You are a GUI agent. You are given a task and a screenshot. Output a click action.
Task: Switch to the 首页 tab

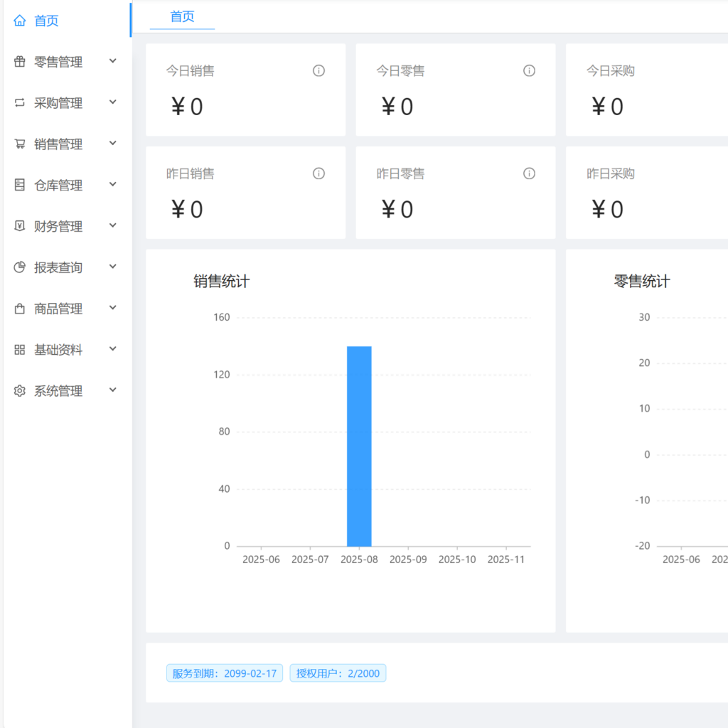(x=182, y=17)
